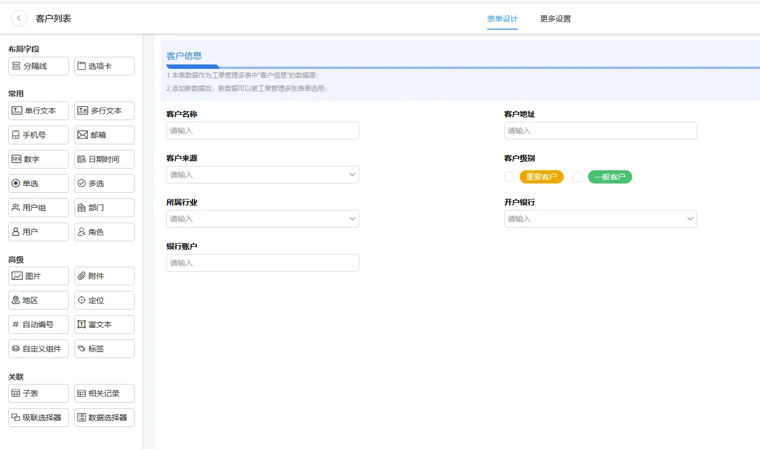Add a 单行文本 (single-line text) field

38,110
